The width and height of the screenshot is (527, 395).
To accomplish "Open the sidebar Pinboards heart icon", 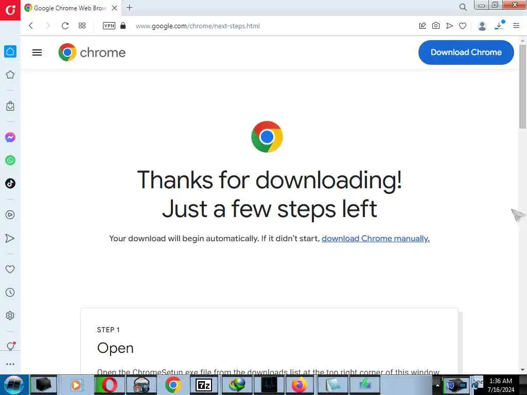I will [10, 269].
